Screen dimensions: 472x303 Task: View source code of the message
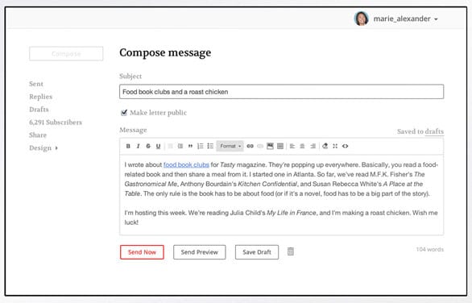point(346,146)
